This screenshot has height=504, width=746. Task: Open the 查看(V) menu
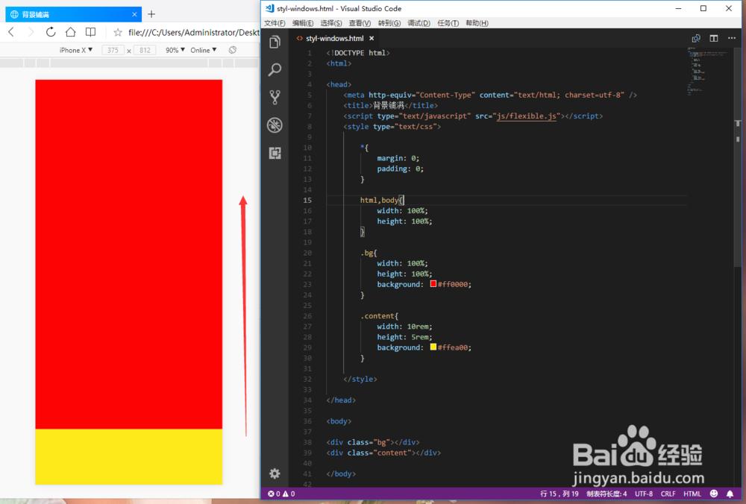pos(360,23)
